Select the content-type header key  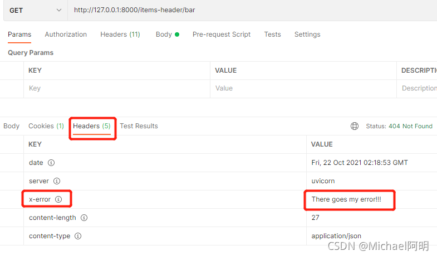[50, 236]
